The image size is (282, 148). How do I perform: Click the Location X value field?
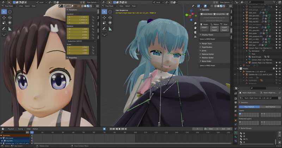point(78,17)
